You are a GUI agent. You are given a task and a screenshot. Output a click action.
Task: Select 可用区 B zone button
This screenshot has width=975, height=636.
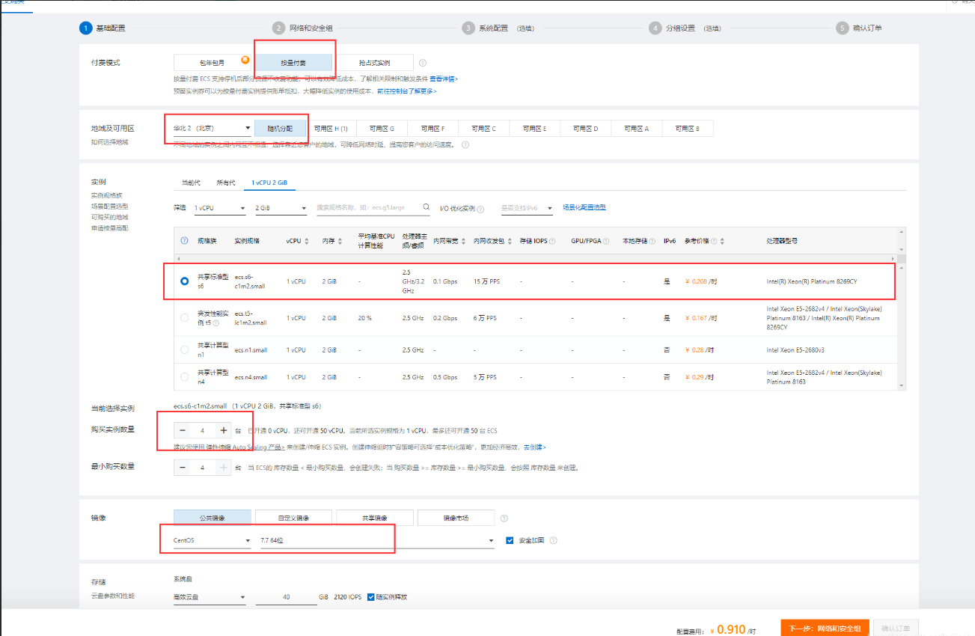point(688,129)
